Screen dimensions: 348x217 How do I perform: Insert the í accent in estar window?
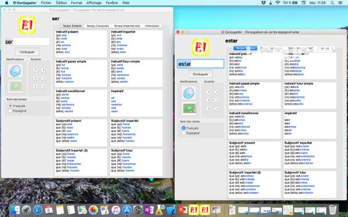[216, 100]
